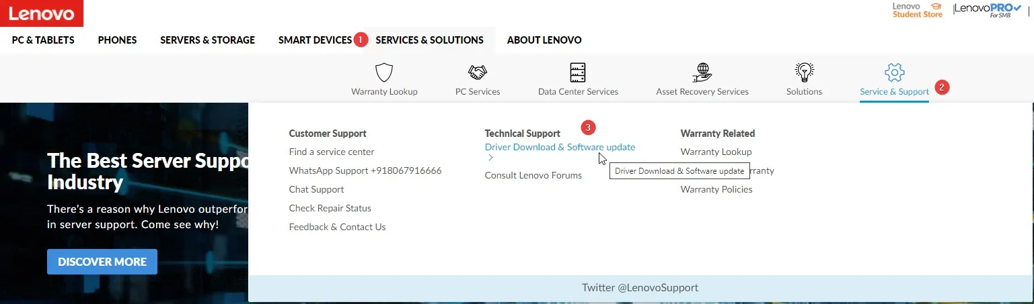Image resolution: width=1034 pixels, height=304 pixels.
Task: Click chevron below Driver Download link
Action: click(x=491, y=158)
